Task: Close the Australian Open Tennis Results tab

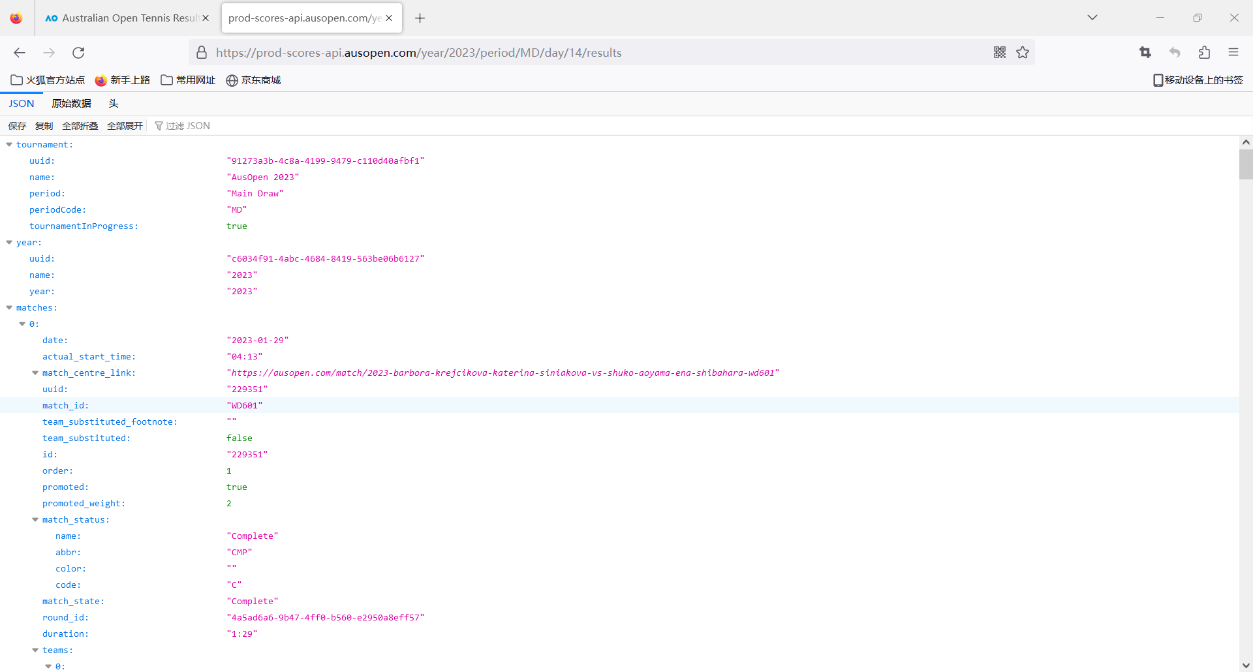Action: 206,18
